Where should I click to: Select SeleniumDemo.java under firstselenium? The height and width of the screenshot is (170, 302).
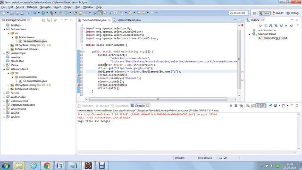tap(35, 41)
